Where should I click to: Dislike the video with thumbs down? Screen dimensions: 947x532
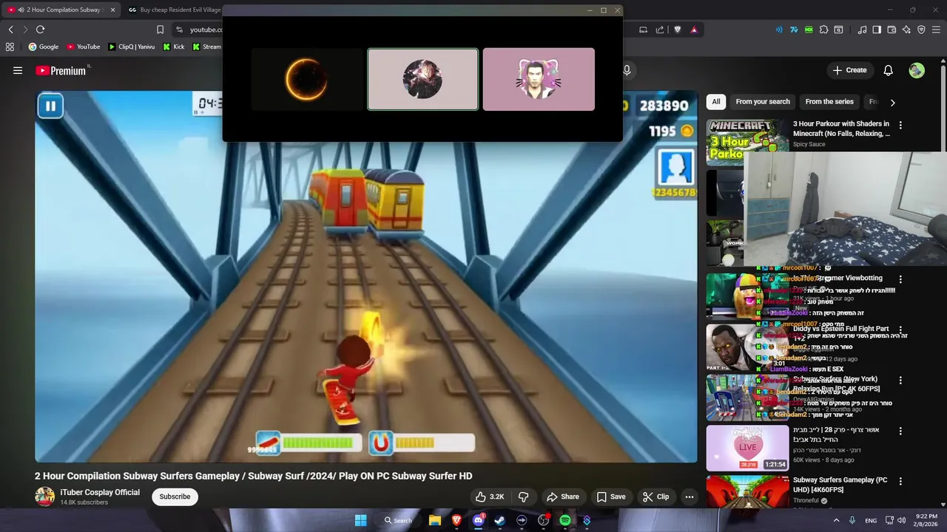tap(523, 497)
